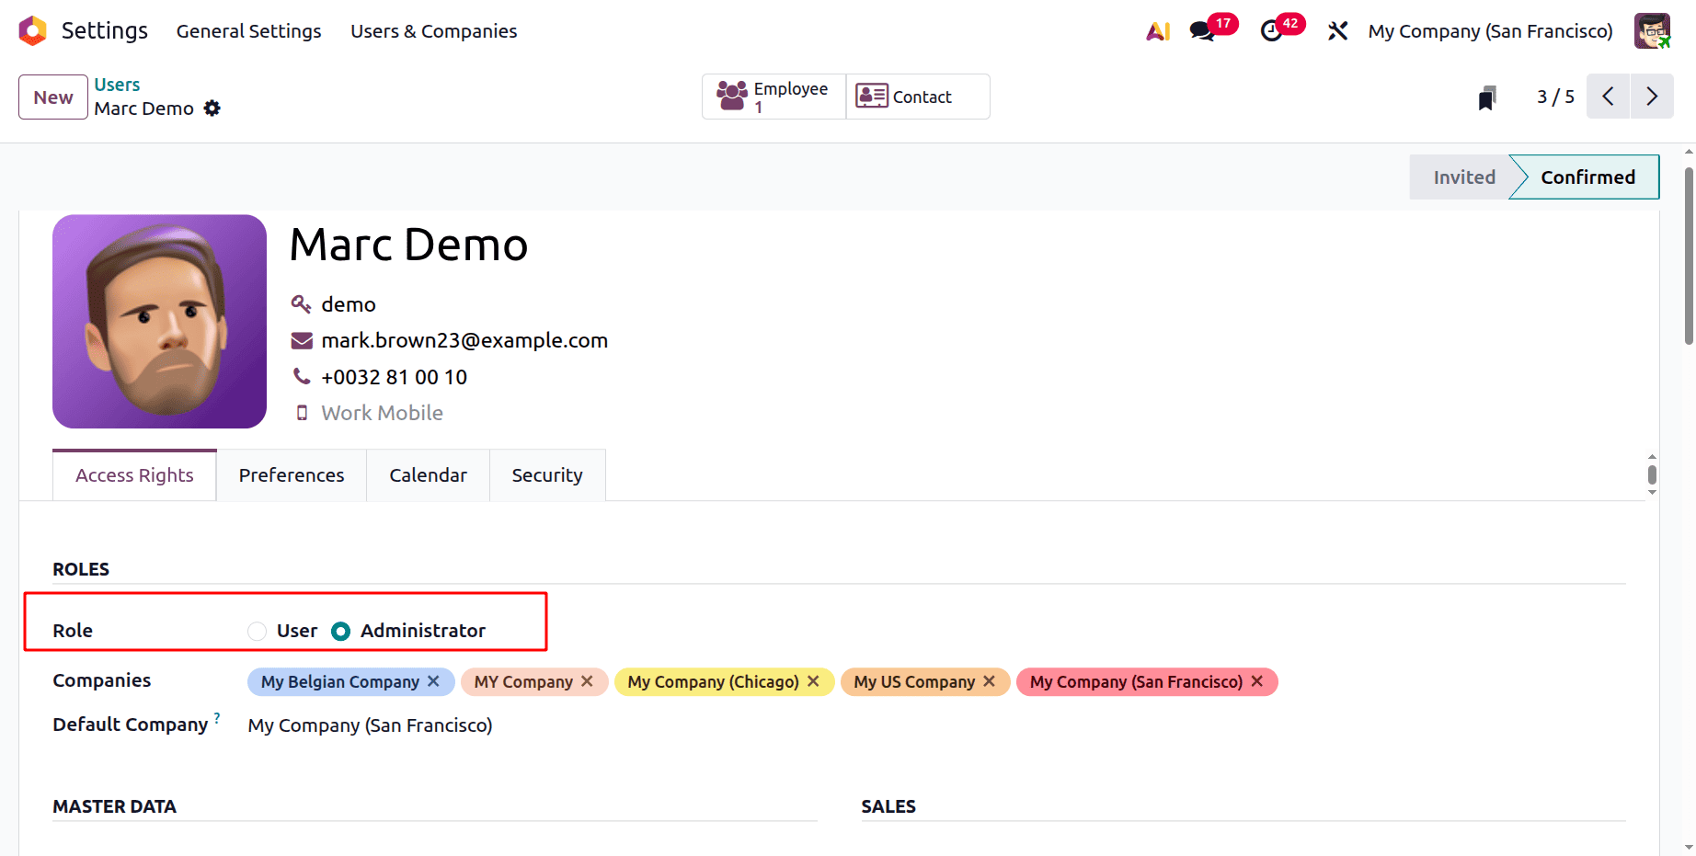
Task: Click the New button to create a user
Action: pyautogui.click(x=52, y=97)
